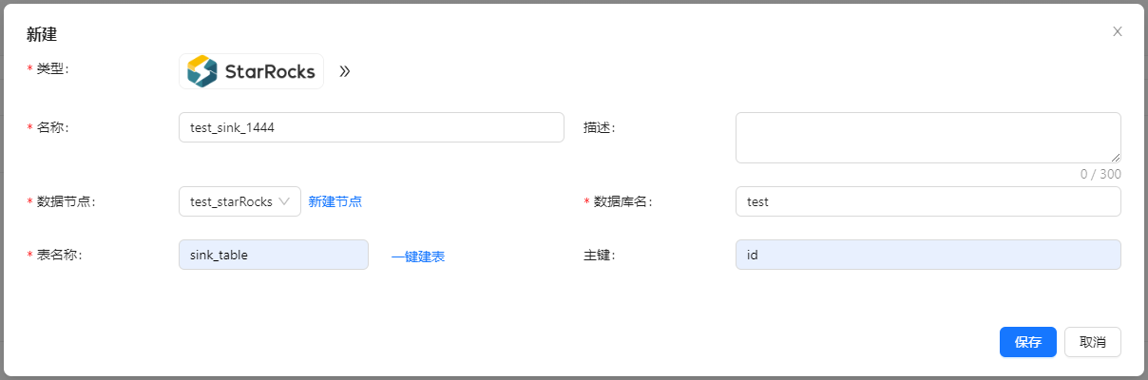Screen dimensions: 1148x380
Task: Focus the 主键 field containing id
Action: 927,255
